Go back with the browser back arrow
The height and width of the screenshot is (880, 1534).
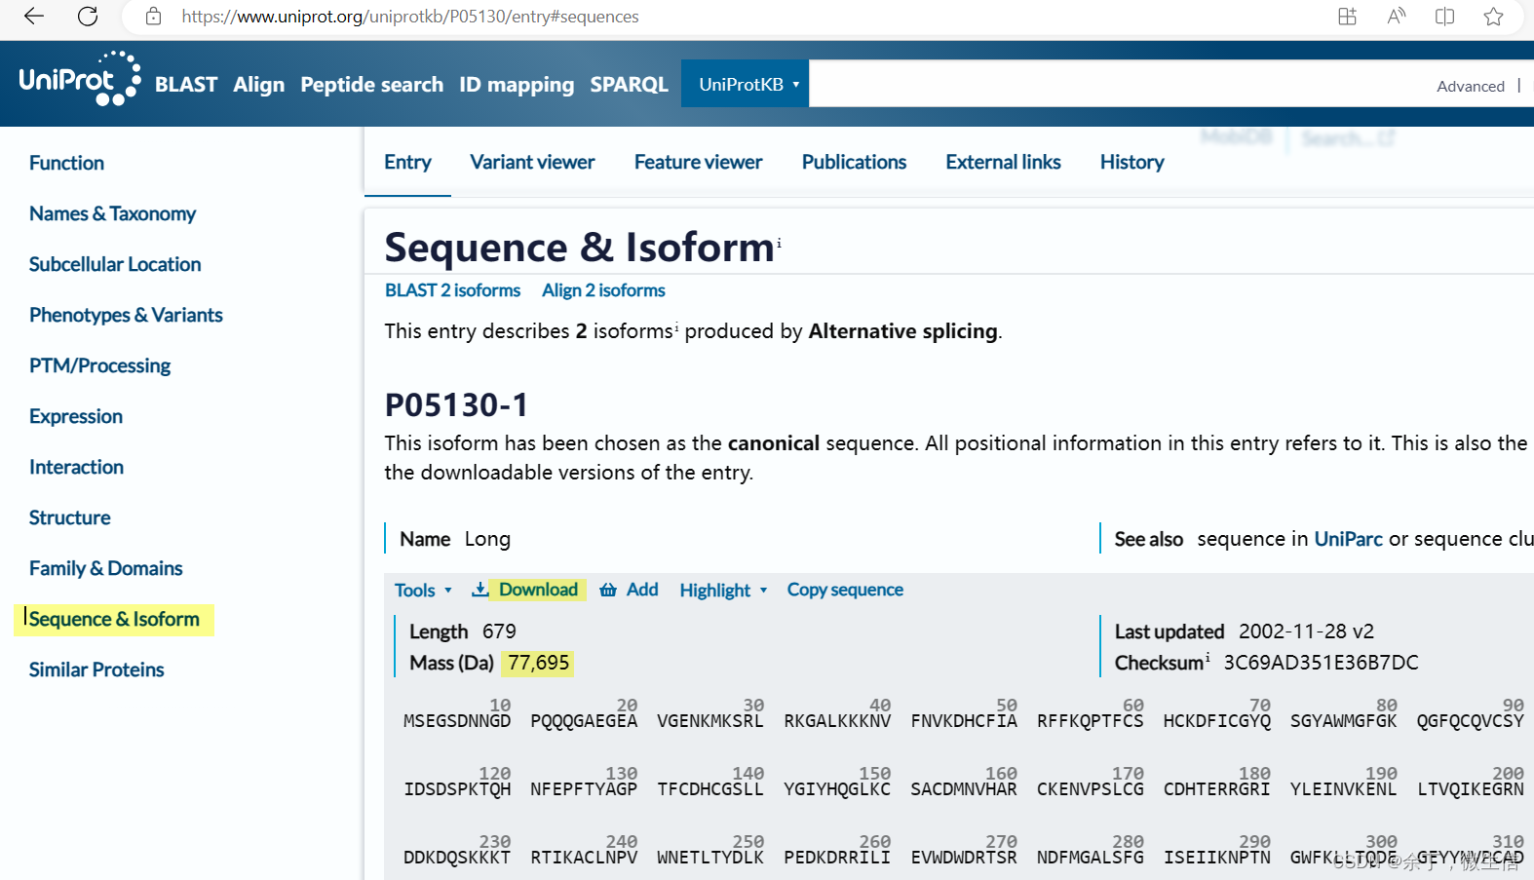pos(34,16)
